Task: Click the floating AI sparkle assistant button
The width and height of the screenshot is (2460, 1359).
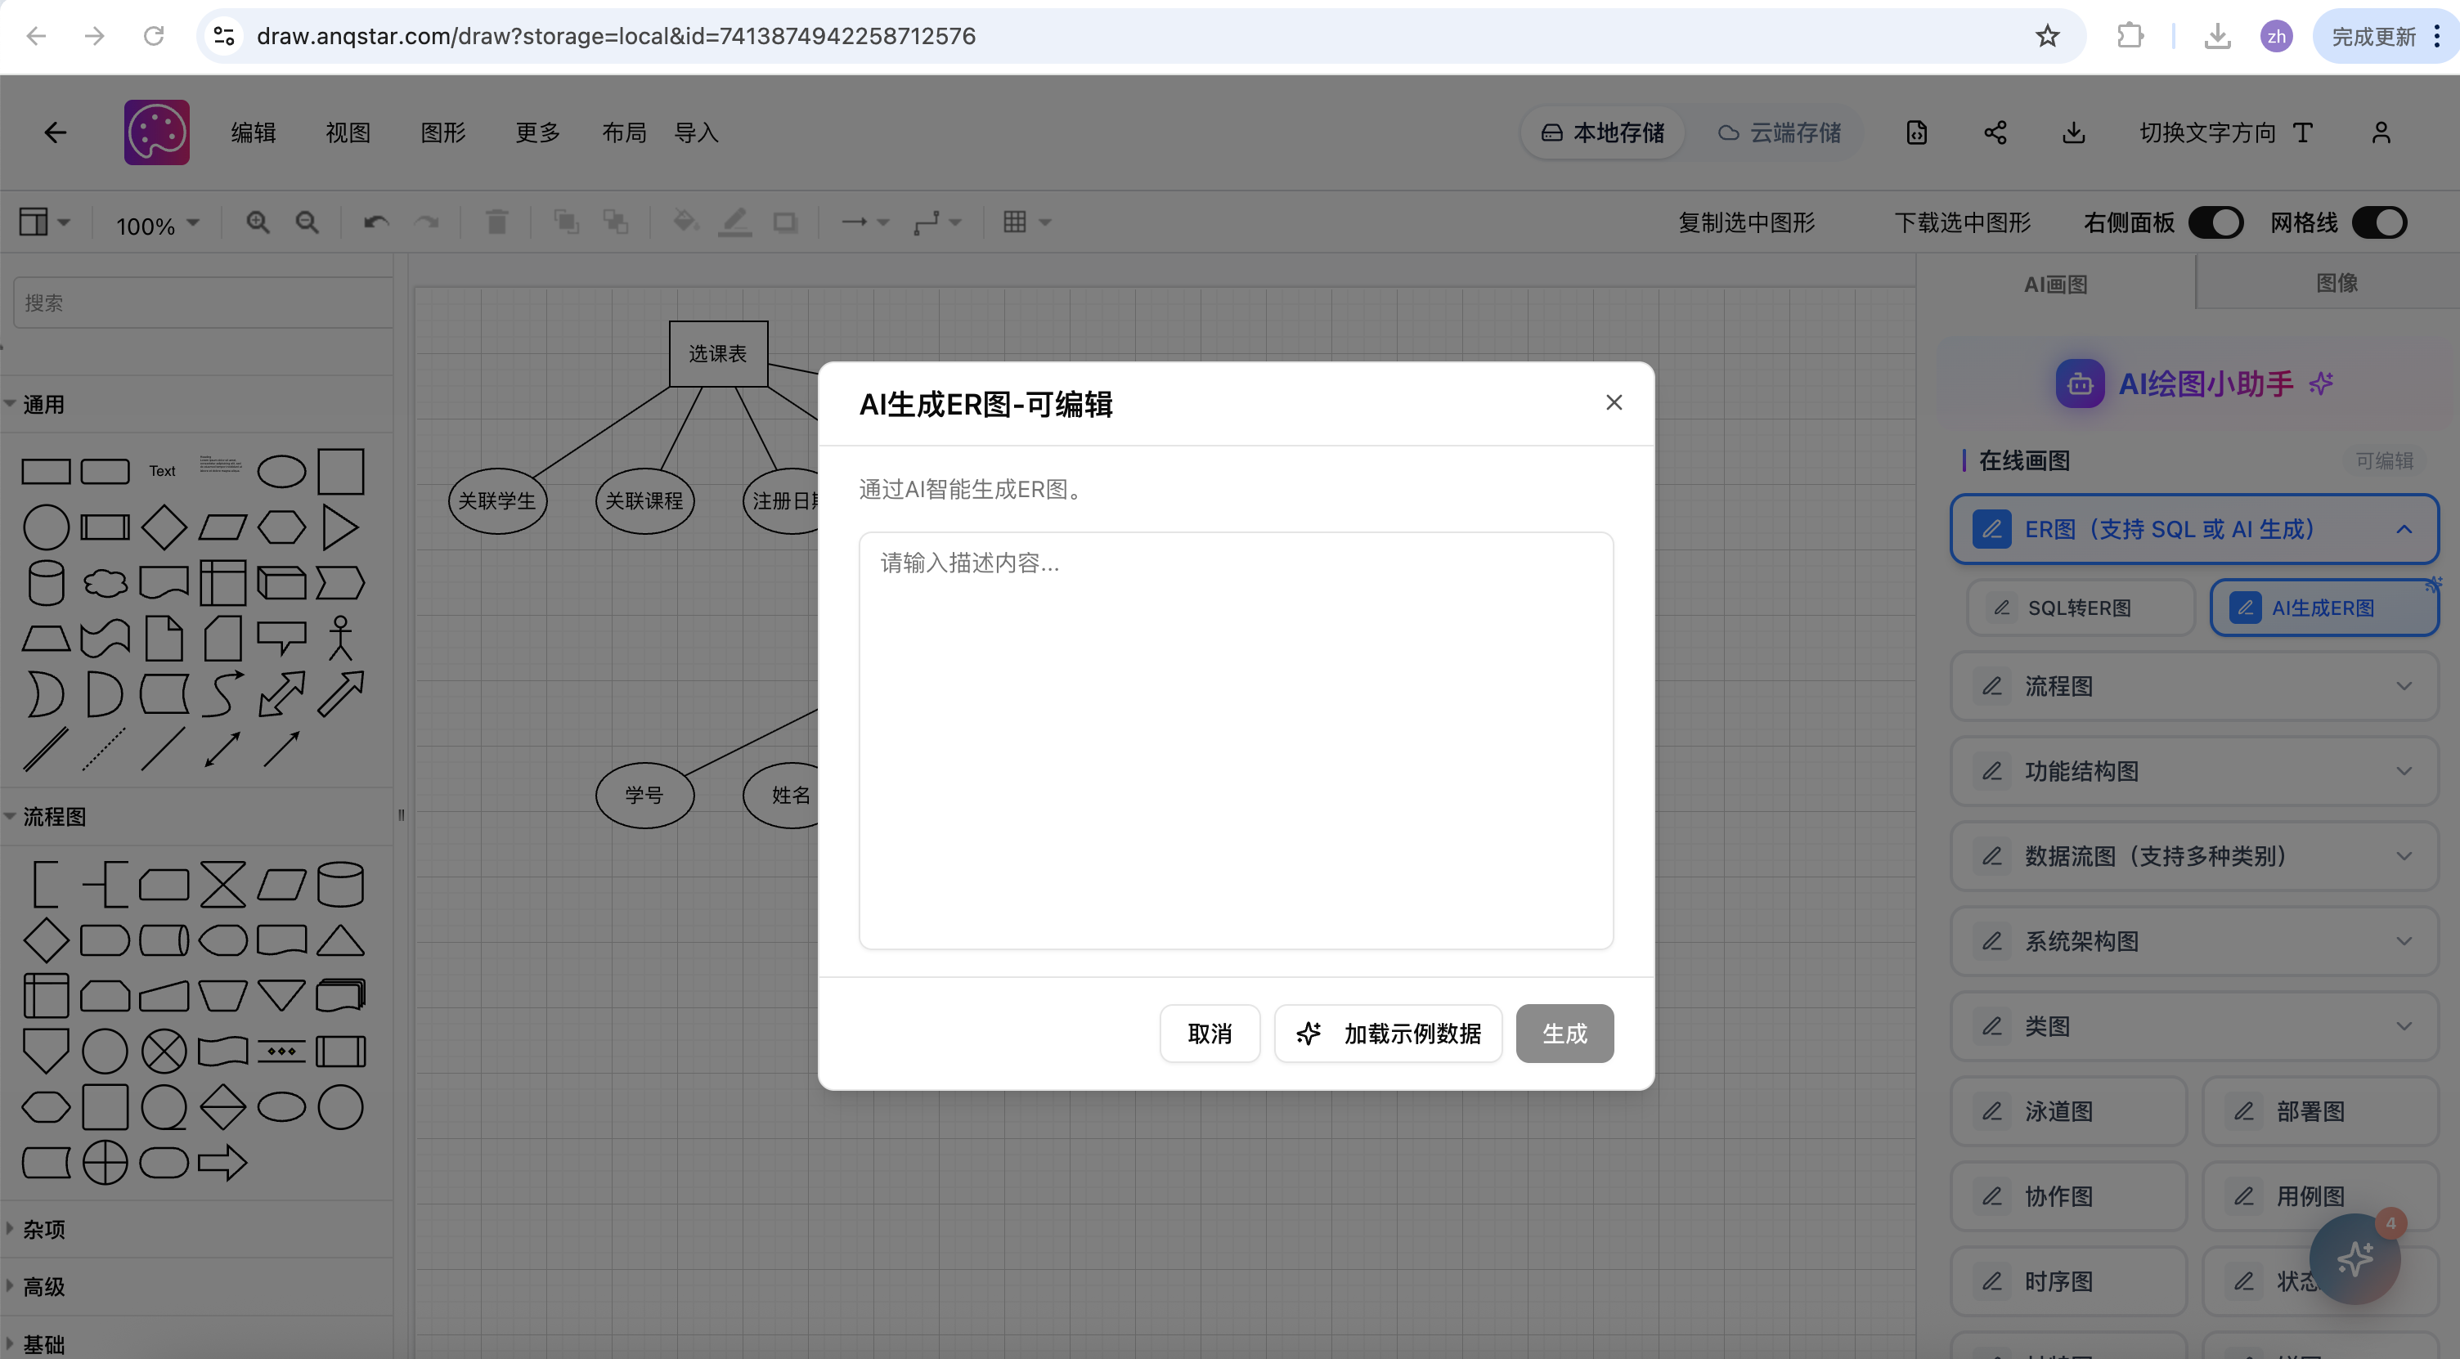Action: click(x=2354, y=1258)
